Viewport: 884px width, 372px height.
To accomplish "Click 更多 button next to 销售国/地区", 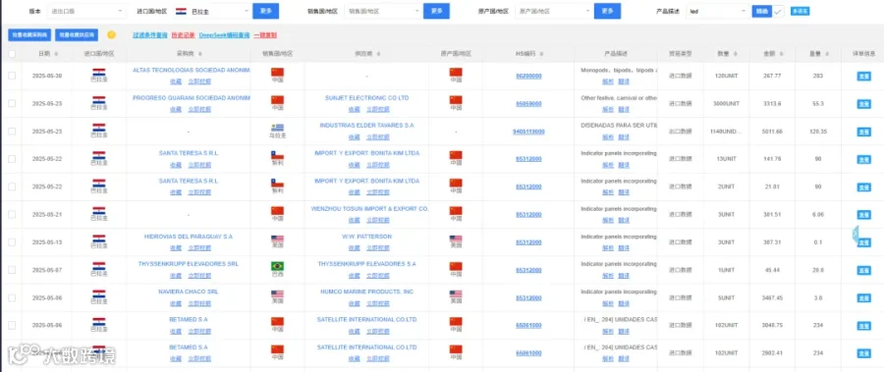I will coord(436,11).
